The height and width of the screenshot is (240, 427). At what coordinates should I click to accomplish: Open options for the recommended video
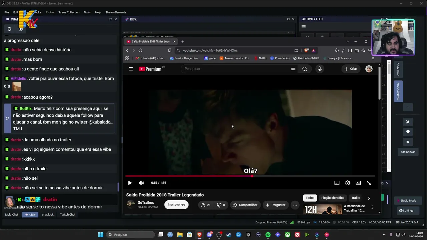[372, 207]
